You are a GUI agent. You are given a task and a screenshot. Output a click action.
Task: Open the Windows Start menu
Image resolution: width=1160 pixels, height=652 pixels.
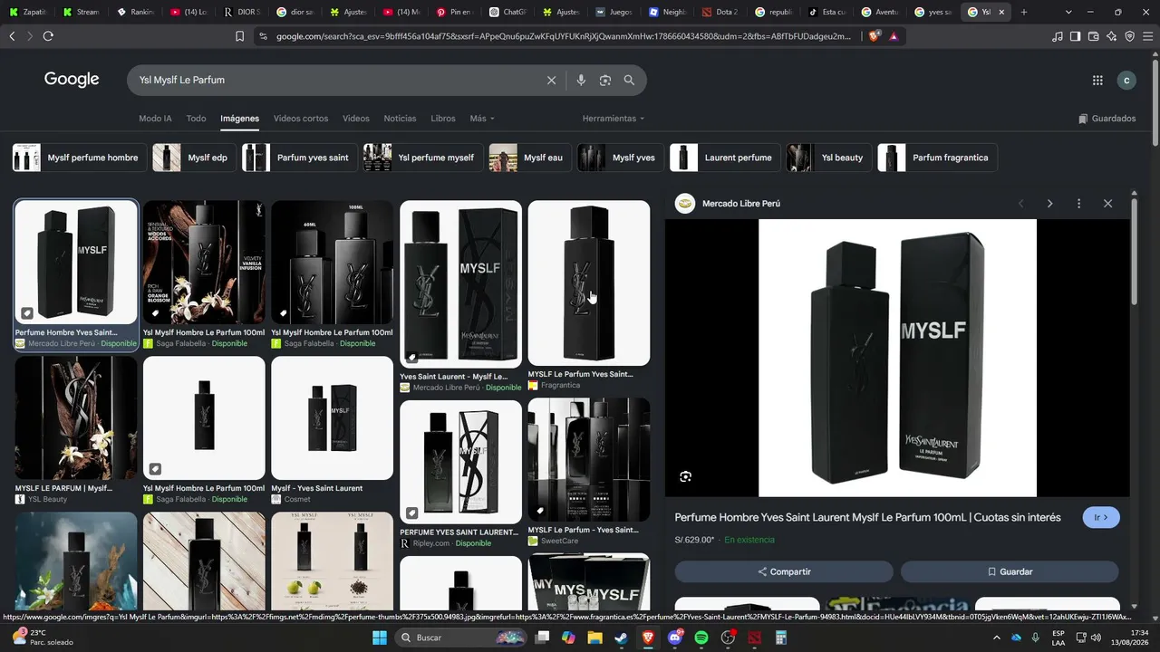[x=379, y=638]
